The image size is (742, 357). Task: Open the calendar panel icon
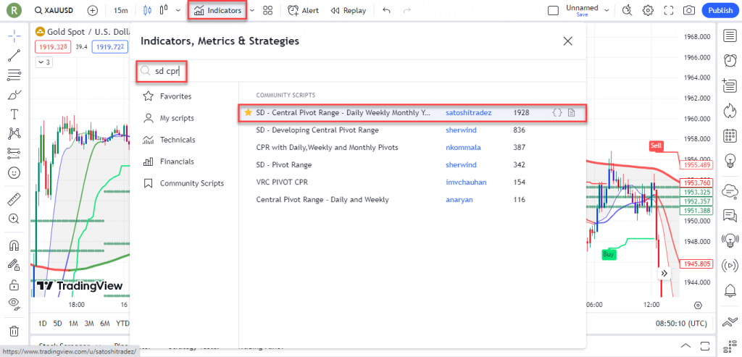[x=730, y=136]
